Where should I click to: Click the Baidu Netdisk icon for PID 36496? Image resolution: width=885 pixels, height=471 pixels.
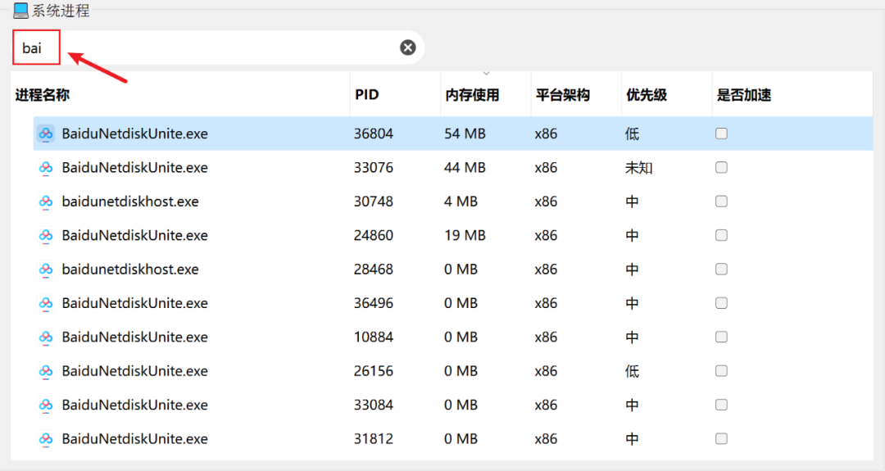tap(46, 303)
